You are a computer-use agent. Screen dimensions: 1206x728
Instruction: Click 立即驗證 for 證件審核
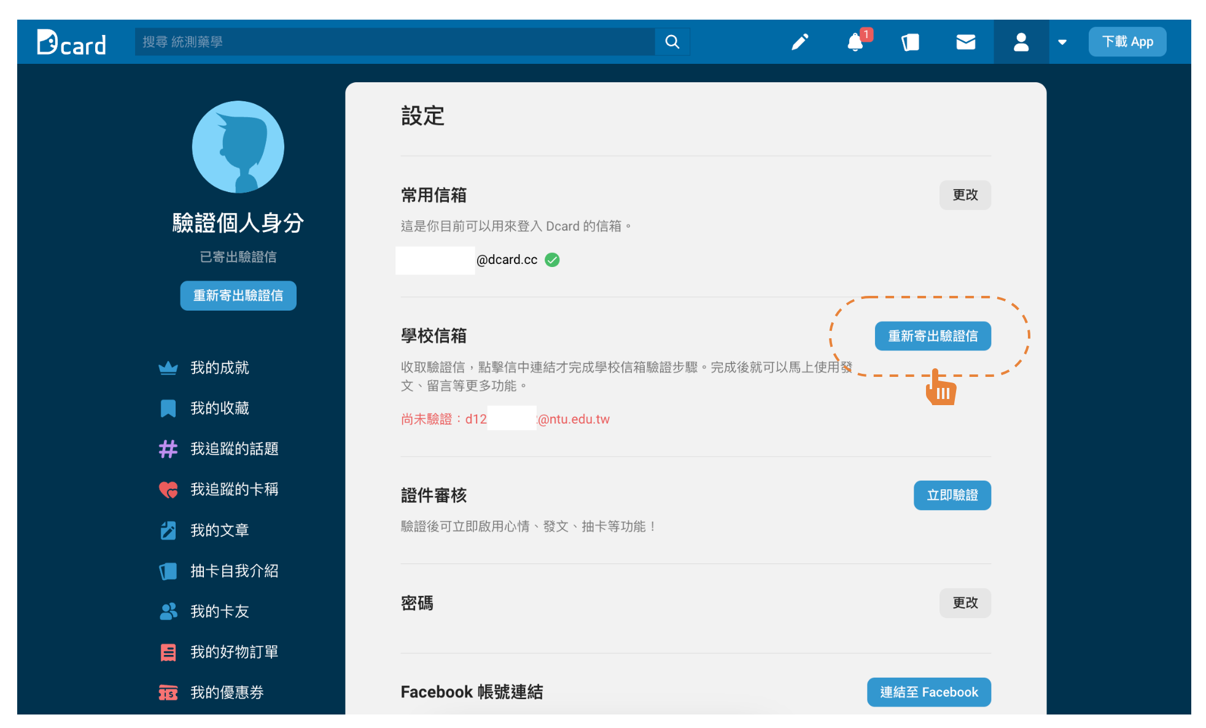point(952,495)
